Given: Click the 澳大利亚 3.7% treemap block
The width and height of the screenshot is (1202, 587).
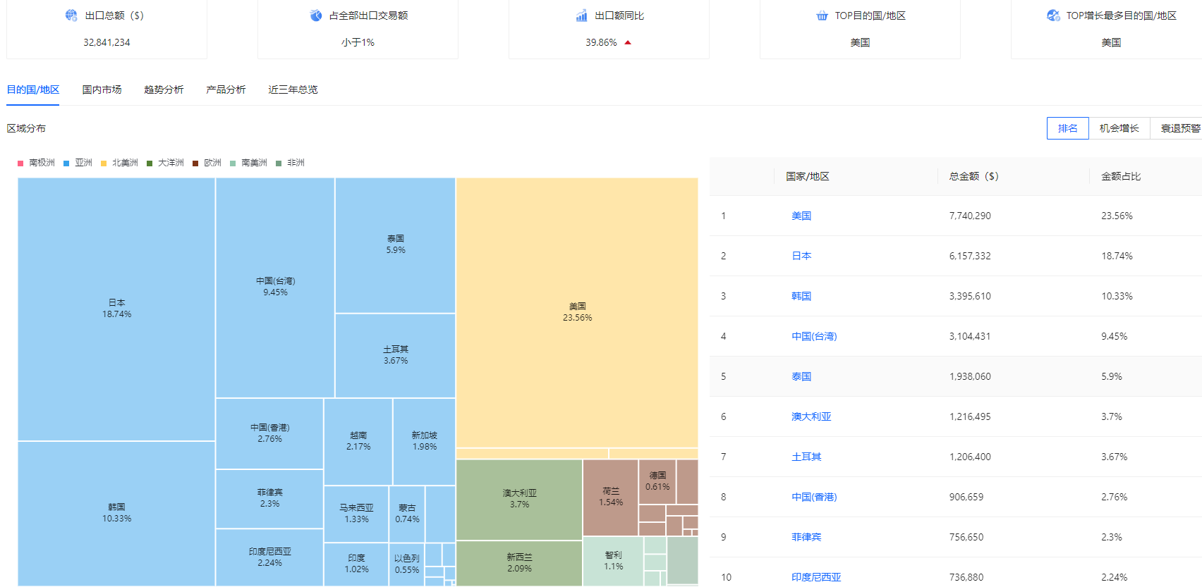Looking at the screenshot, I should [x=519, y=499].
